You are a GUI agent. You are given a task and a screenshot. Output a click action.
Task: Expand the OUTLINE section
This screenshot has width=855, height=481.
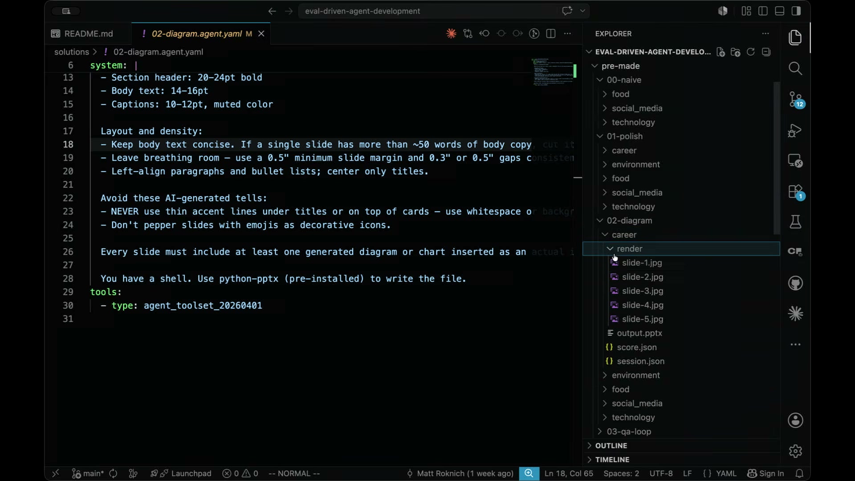611,446
